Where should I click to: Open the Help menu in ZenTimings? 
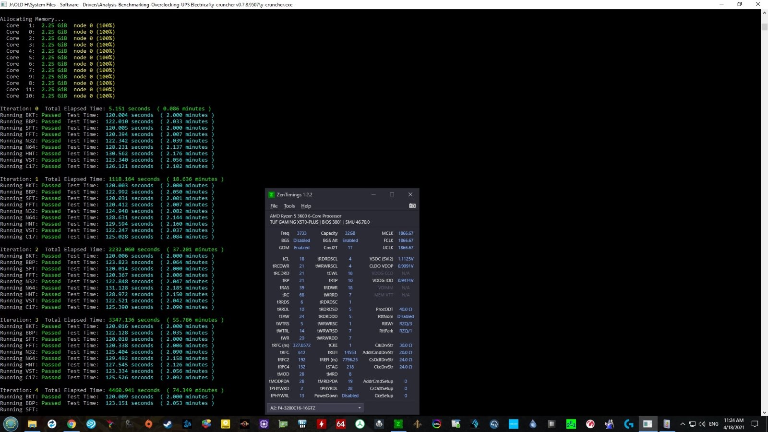click(x=306, y=206)
